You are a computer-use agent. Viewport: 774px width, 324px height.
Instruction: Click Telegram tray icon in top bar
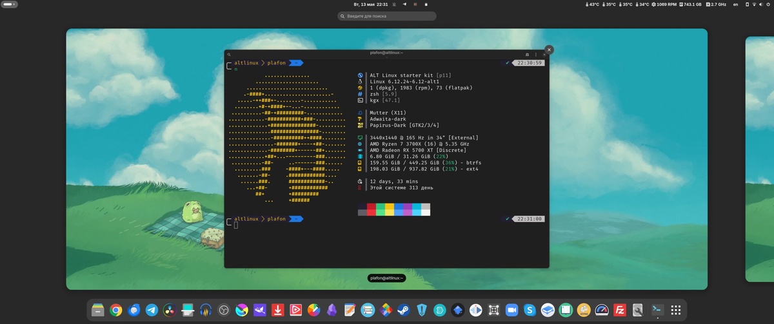[404, 5]
